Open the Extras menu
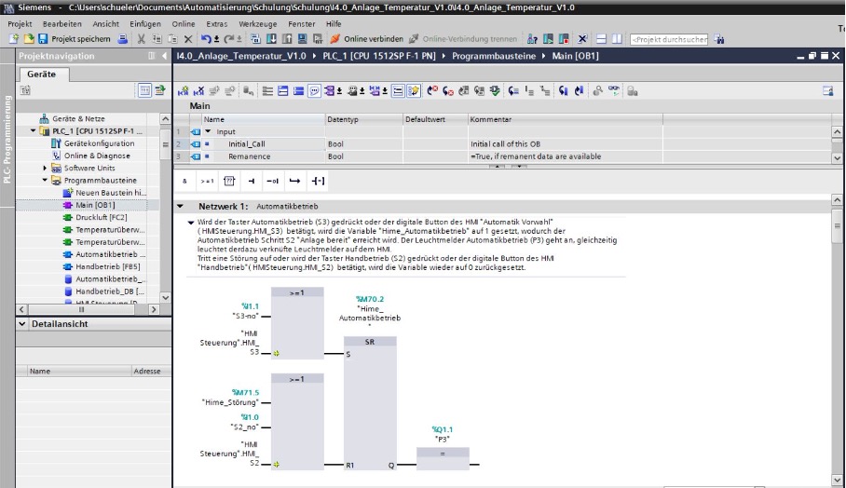Viewport: 846px width, 488px height. [216, 23]
